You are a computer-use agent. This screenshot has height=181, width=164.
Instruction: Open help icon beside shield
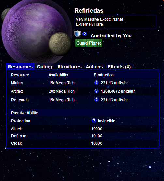[x=85, y=34]
